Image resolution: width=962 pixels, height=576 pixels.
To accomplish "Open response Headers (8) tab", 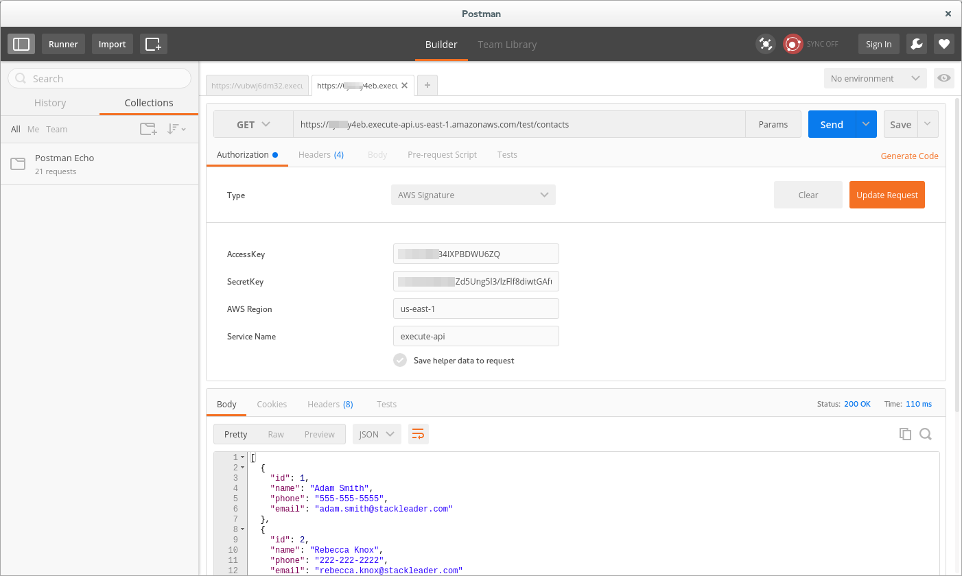I will [330, 404].
